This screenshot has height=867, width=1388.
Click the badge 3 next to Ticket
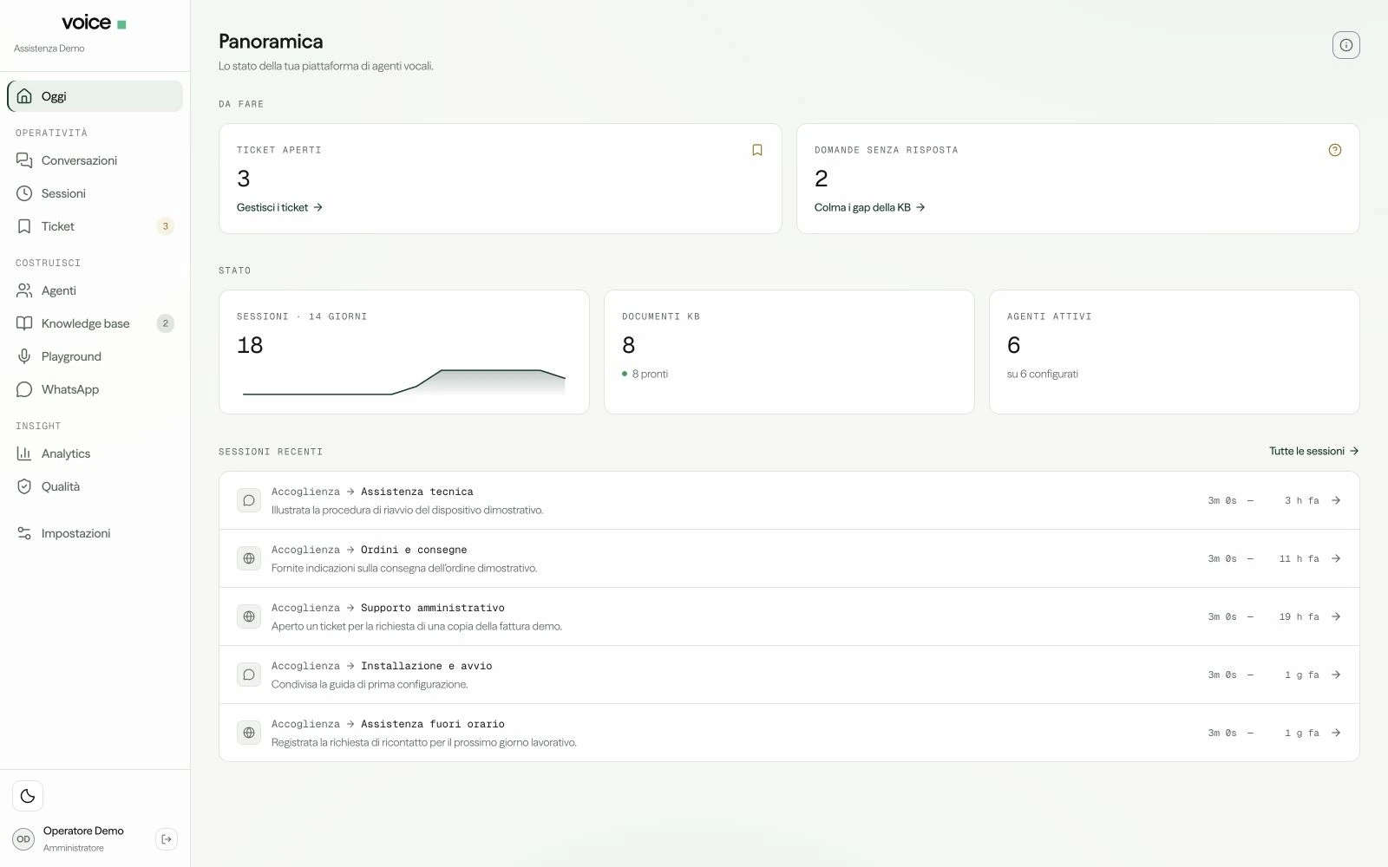[x=166, y=226]
